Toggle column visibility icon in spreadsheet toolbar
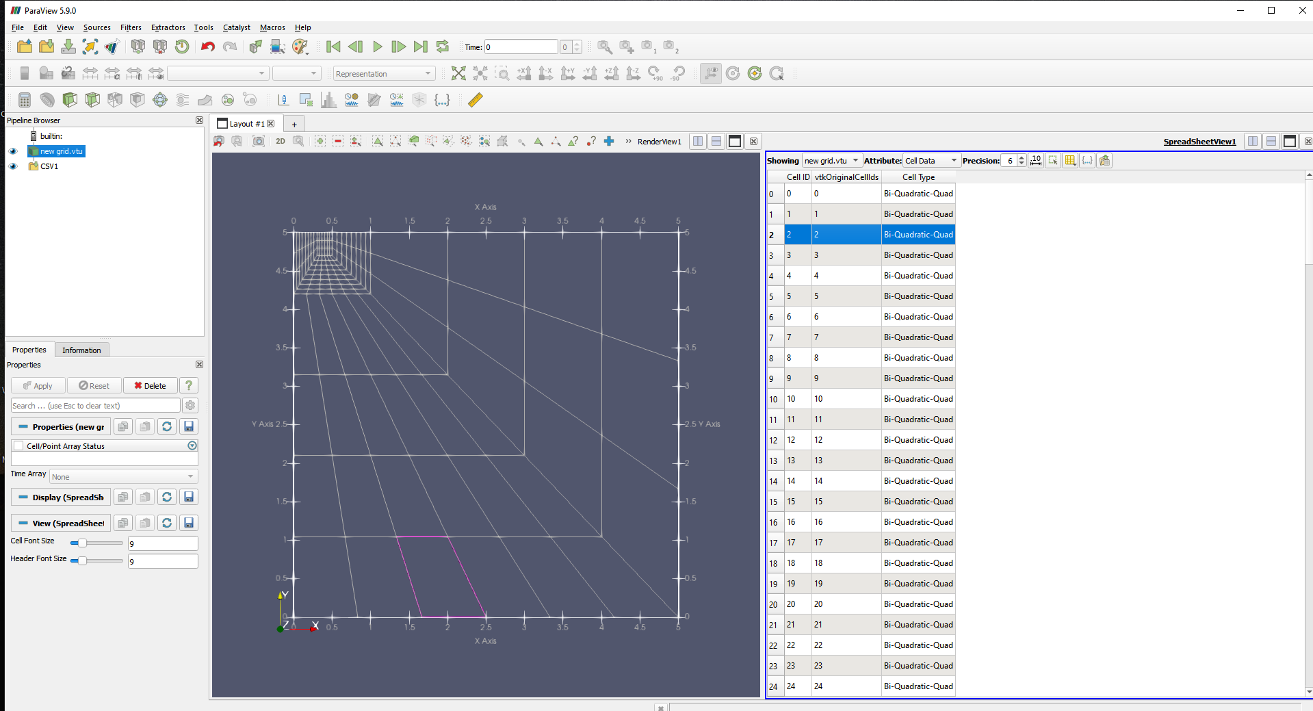1313x711 pixels. (x=1070, y=160)
